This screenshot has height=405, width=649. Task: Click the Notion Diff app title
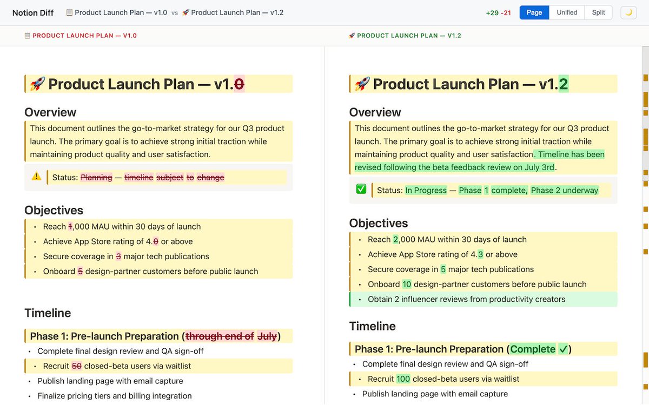pyautogui.click(x=33, y=13)
